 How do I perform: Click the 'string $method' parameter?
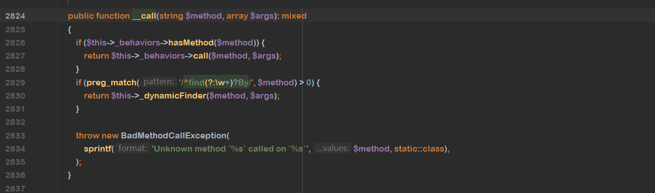coord(191,16)
